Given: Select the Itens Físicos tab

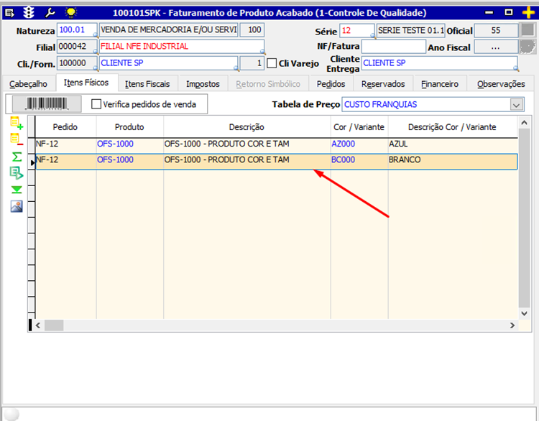Looking at the screenshot, I should pyautogui.click(x=86, y=83).
